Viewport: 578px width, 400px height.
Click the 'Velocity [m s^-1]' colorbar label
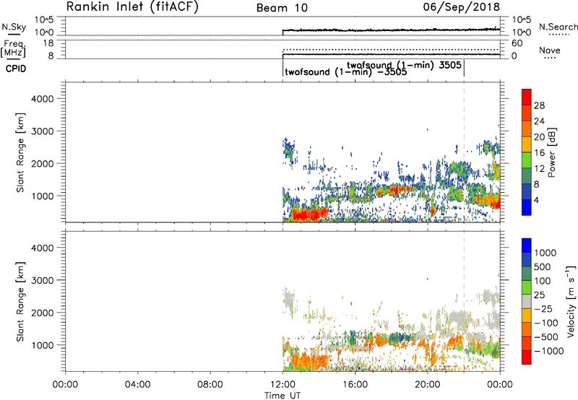click(570, 301)
